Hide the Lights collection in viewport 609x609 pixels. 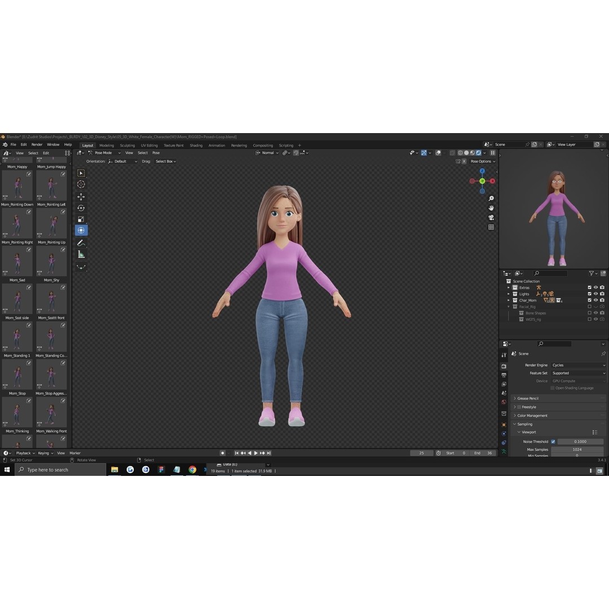(596, 294)
